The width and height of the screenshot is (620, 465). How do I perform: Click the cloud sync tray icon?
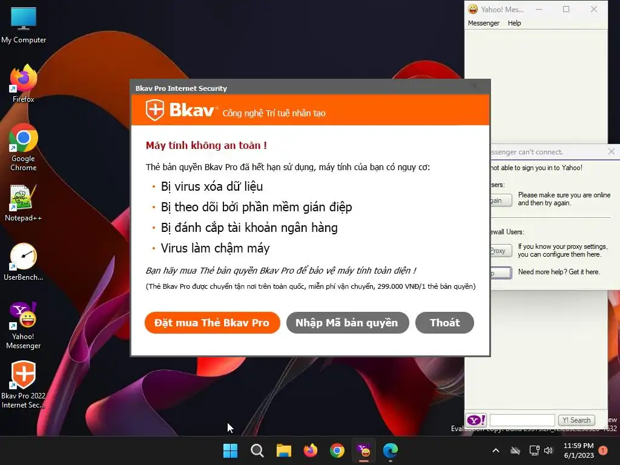515,450
